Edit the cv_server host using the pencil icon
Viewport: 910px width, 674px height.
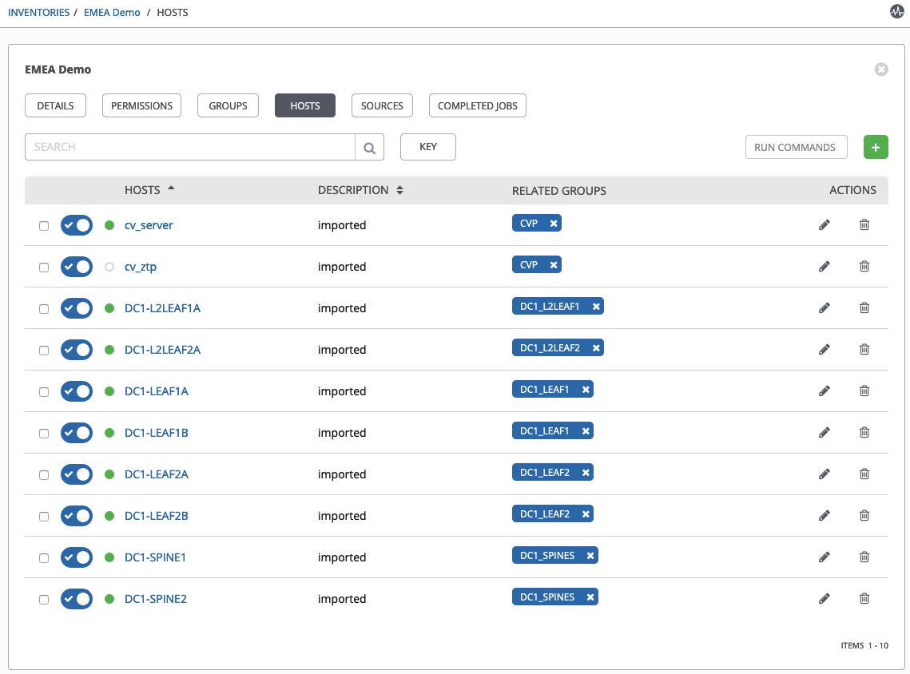pos(824,224)
